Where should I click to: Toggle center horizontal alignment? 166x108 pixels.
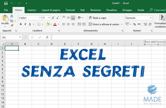coord(68,24)
